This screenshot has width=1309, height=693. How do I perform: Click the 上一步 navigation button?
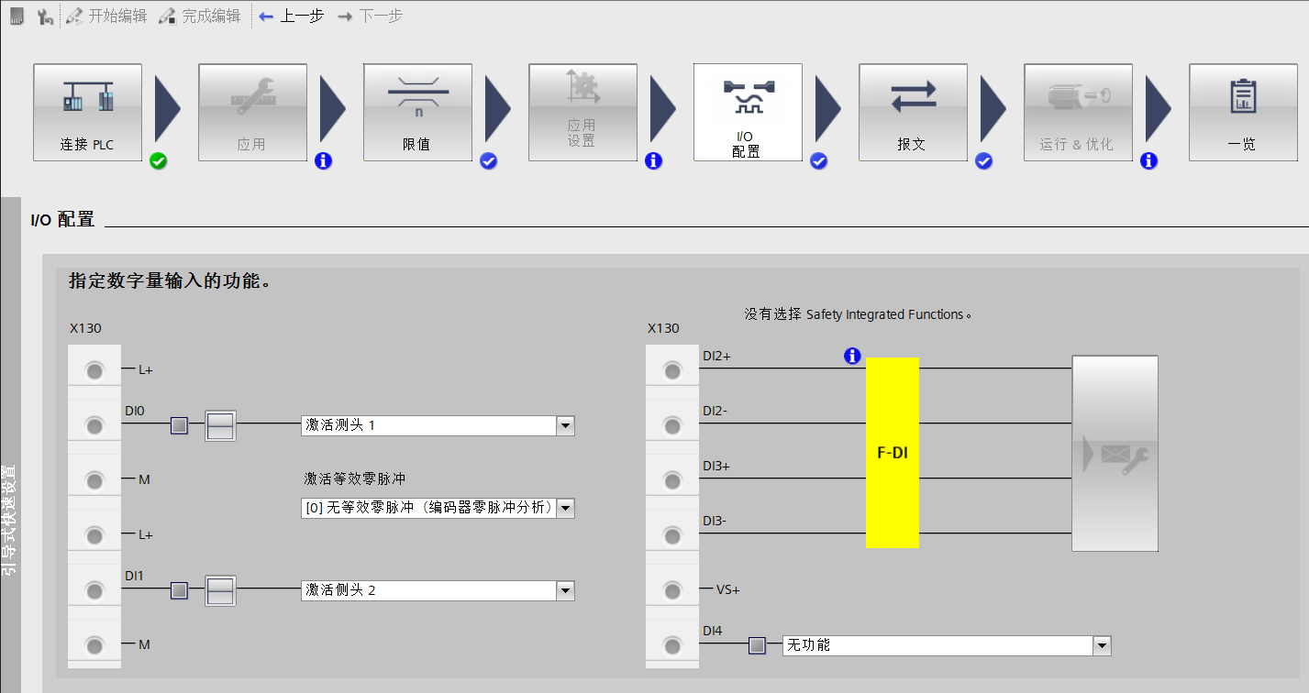[291, 15]
